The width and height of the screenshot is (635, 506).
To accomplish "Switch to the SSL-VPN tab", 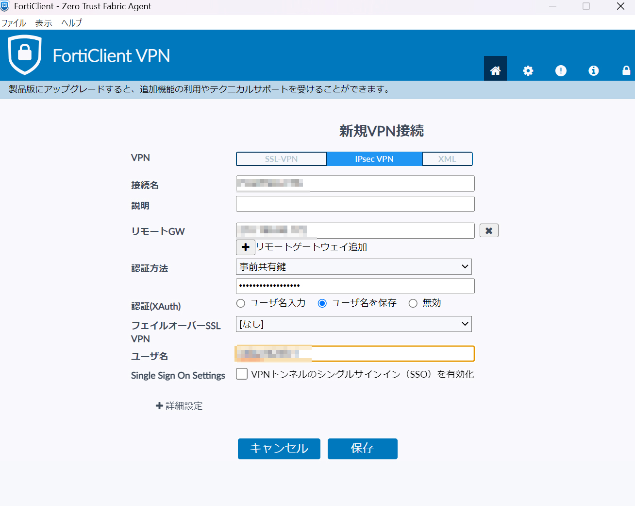I will [x=281, y=159].
